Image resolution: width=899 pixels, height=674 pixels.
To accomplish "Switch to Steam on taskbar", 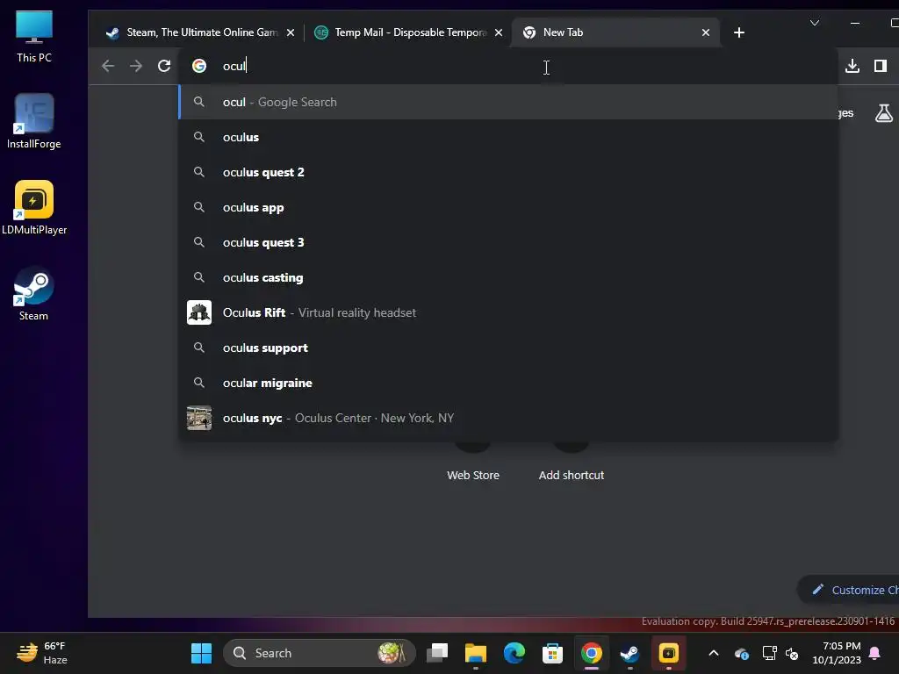I will [x=629, y=653].
